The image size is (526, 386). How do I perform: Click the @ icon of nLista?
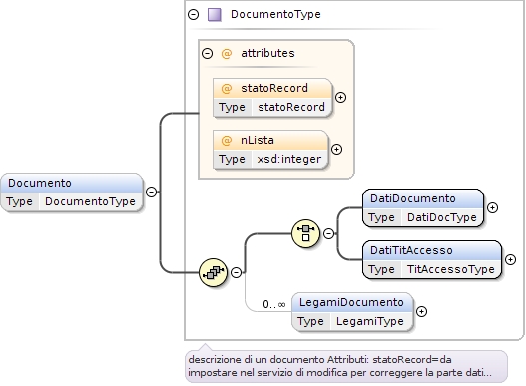click(x=227, y=140)
